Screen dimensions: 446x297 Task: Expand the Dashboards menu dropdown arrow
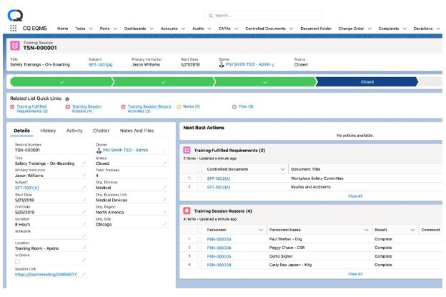[x=151, y=29]
